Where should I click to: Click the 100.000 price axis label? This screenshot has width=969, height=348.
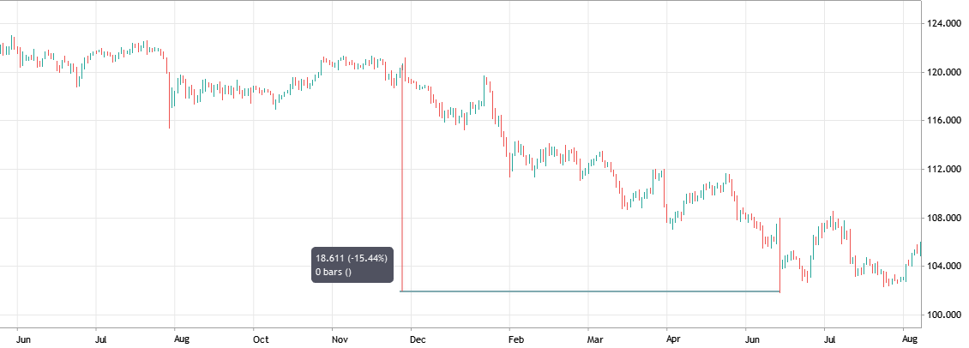pos(941,315)
